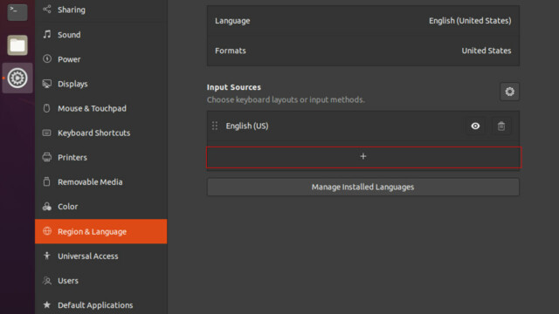Select Power in the sidebar
Image resolution: width=559 pixels, height=314 pixels.
101,59
